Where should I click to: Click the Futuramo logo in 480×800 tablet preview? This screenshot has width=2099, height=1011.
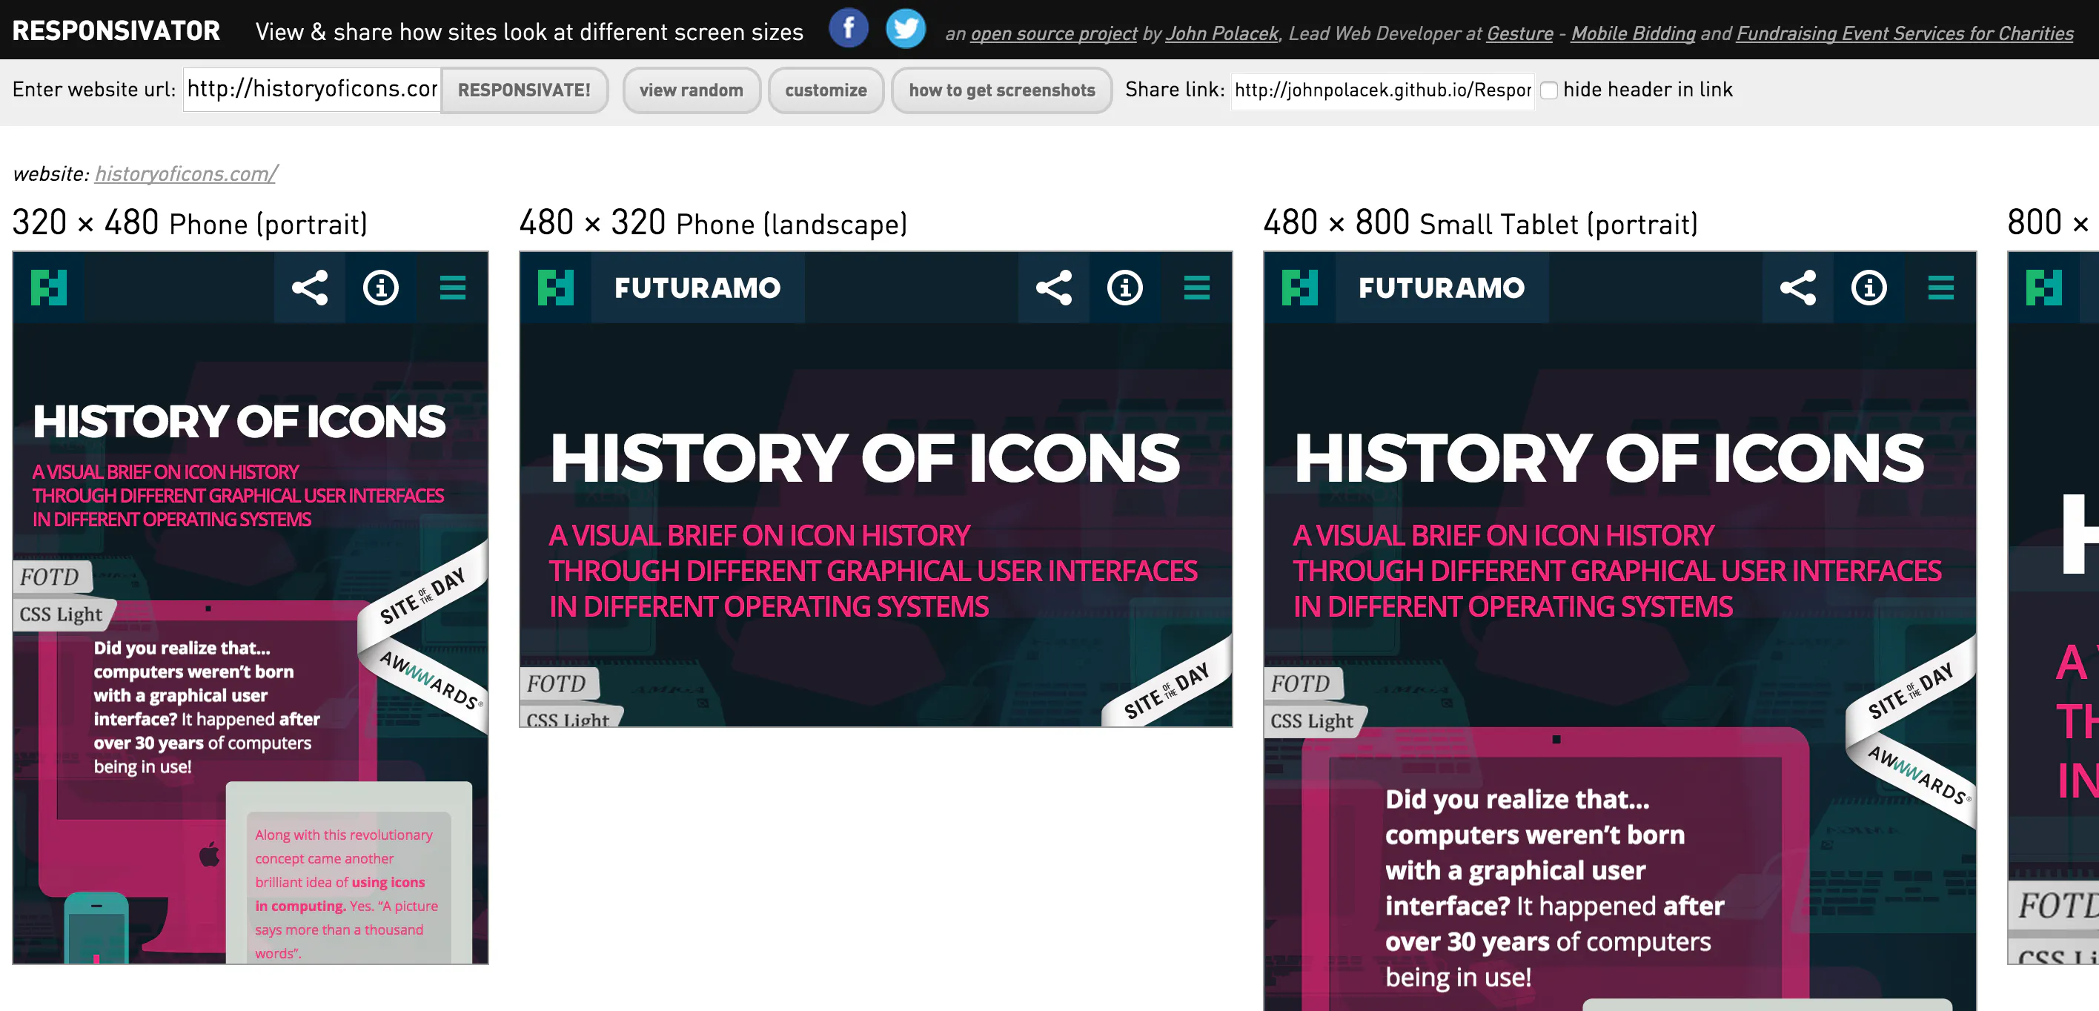pos(1300,288)
